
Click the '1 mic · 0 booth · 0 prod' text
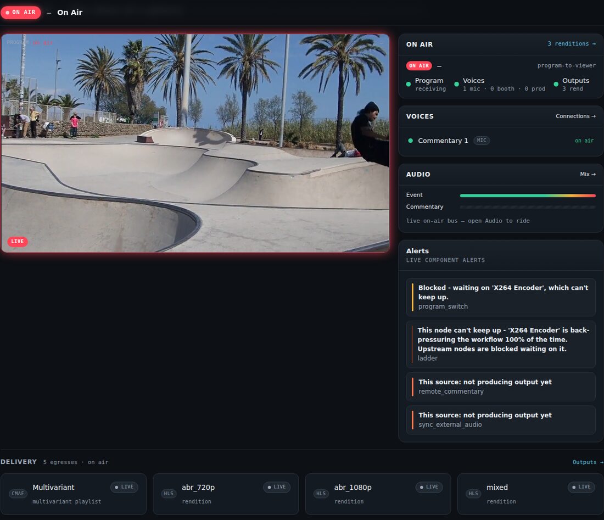pyautogui.click(x=504, y=89)
